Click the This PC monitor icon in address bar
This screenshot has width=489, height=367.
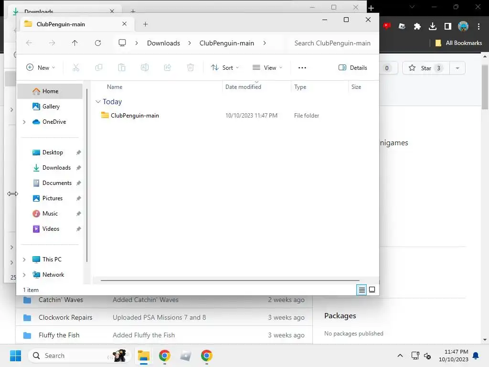point(122,43)
